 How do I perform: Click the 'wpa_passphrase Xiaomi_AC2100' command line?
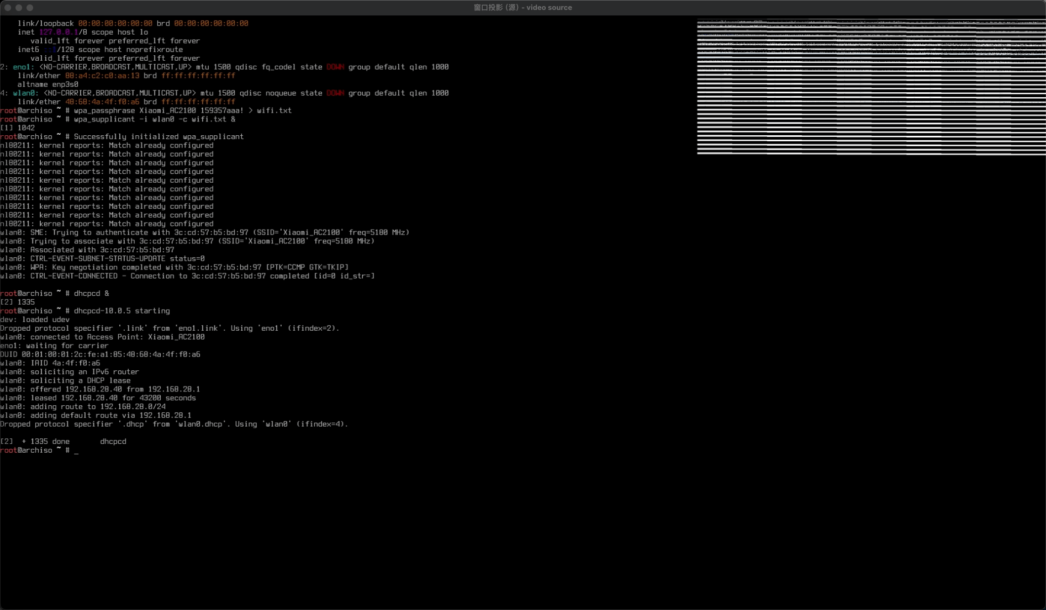tap(146, 110)
